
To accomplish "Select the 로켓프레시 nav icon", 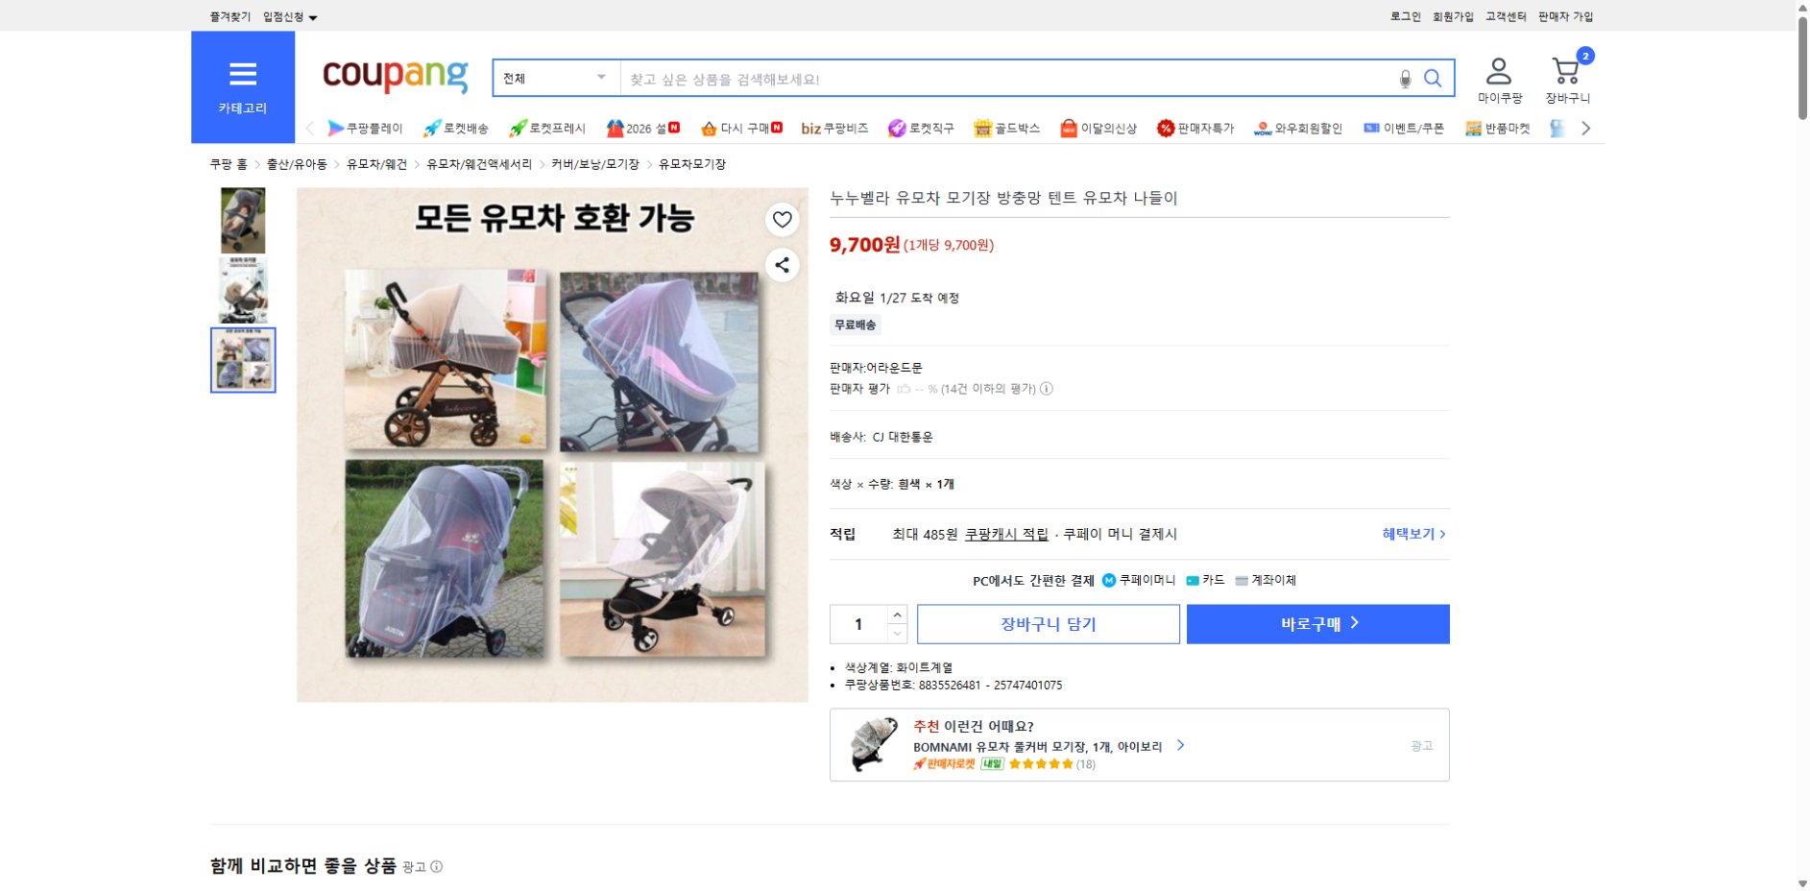I will coord(516,127).
